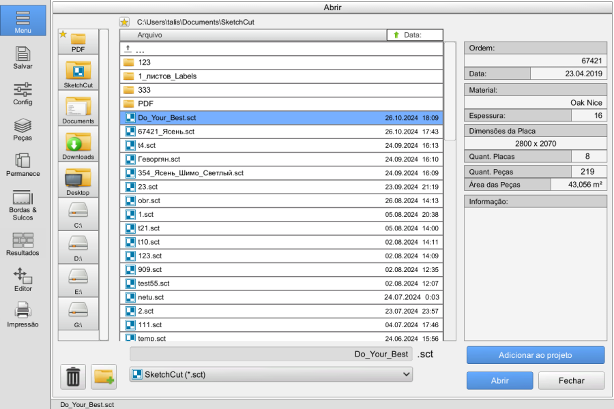Open the 1_листов_Labels folder
The height and width of the screenshot is (409, 614).
(x=281, y=76)
